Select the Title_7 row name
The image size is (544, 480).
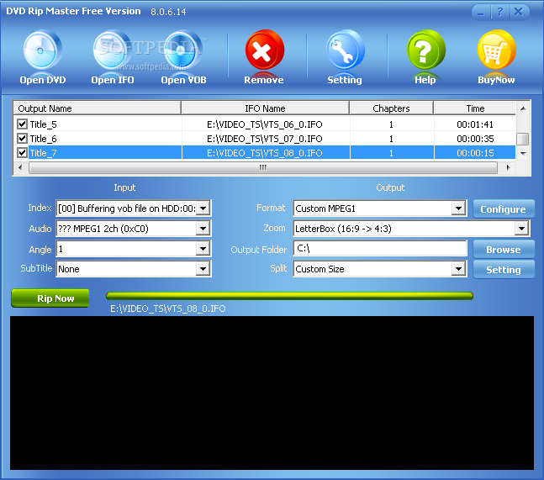[43, 153]
